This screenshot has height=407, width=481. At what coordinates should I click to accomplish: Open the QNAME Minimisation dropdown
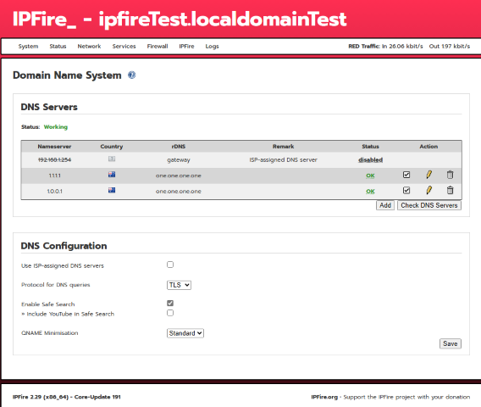[185, 333]
